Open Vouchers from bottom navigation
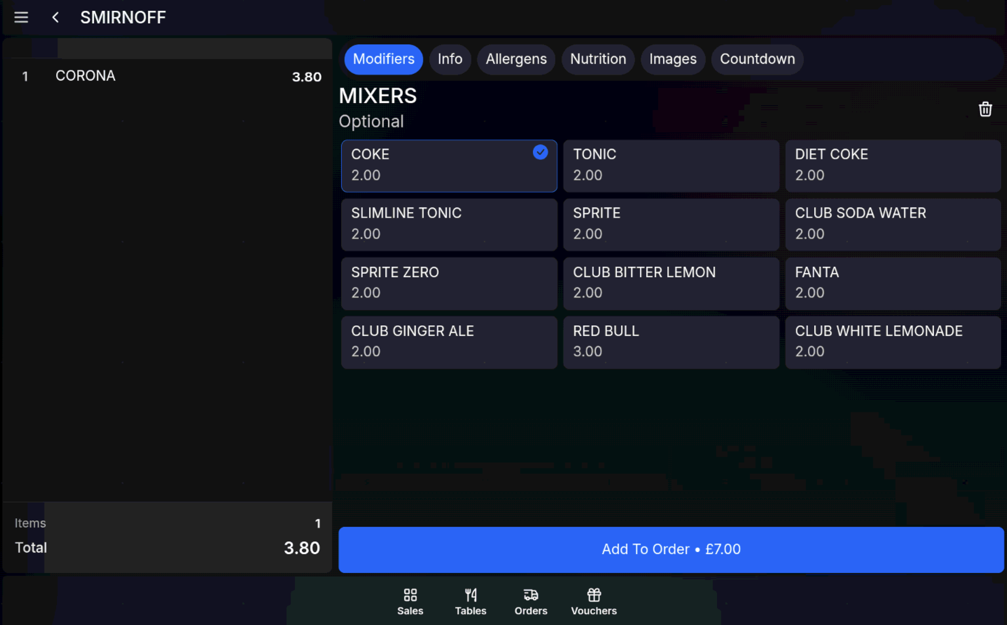Screen dimensions: 1007x625 594,602
